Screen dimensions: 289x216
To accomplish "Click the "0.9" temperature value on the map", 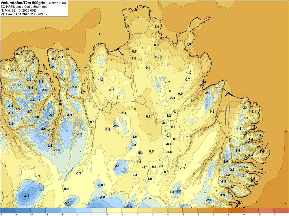I will point(156,45).
